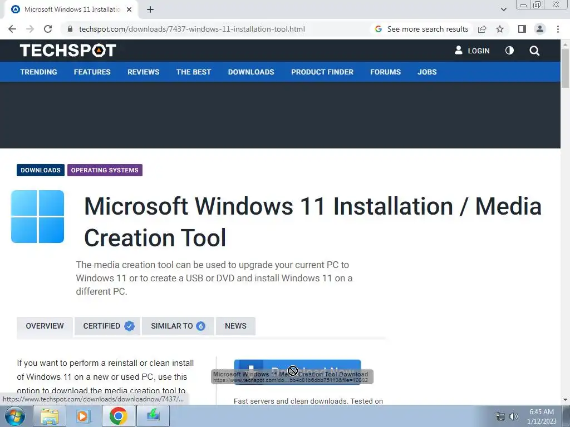570x427 pixels.
Task: Bookmark this page with the star icon
Action: click(x=500, y=29)
